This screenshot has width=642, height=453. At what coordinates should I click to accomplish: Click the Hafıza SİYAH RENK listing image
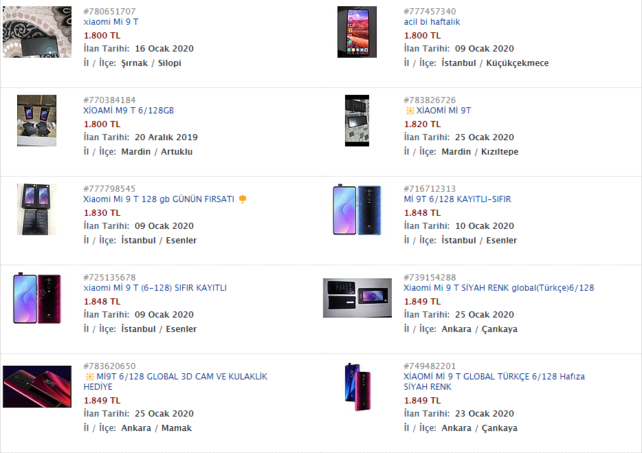point(357,386)
